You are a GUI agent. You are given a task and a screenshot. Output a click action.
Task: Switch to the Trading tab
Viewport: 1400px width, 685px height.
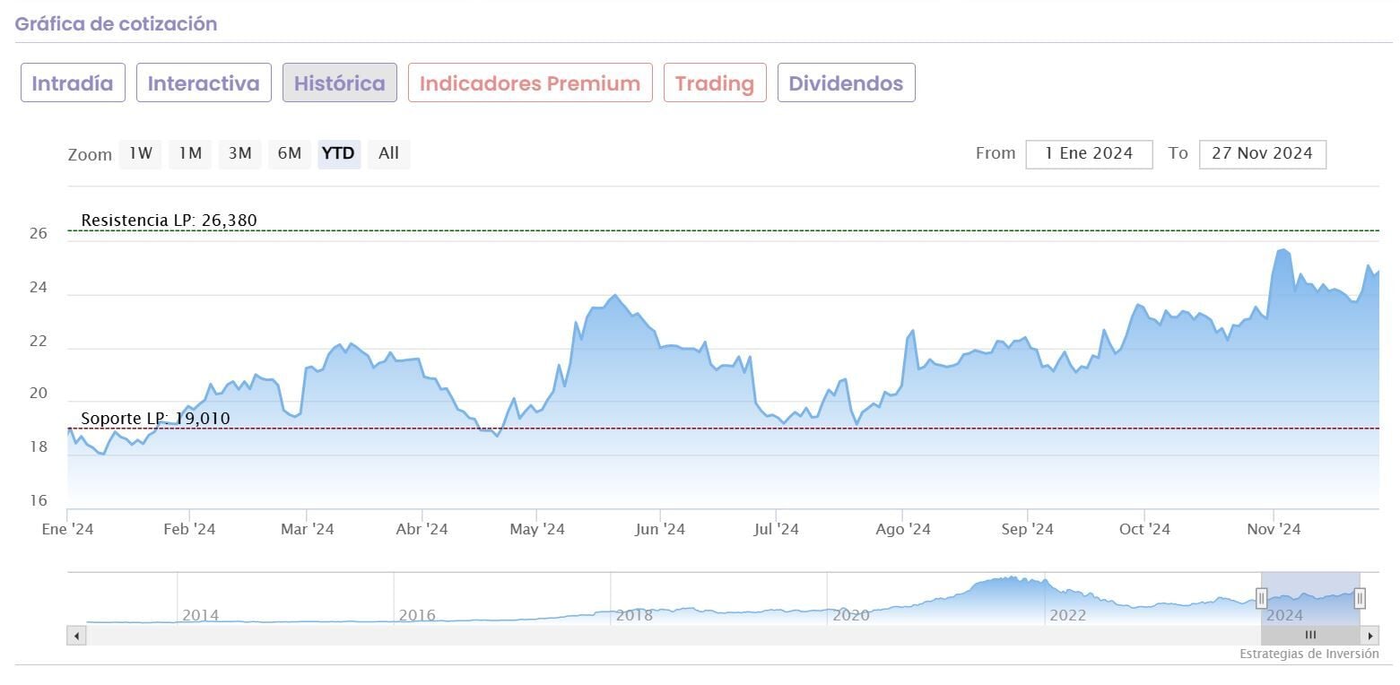[715, 83]
